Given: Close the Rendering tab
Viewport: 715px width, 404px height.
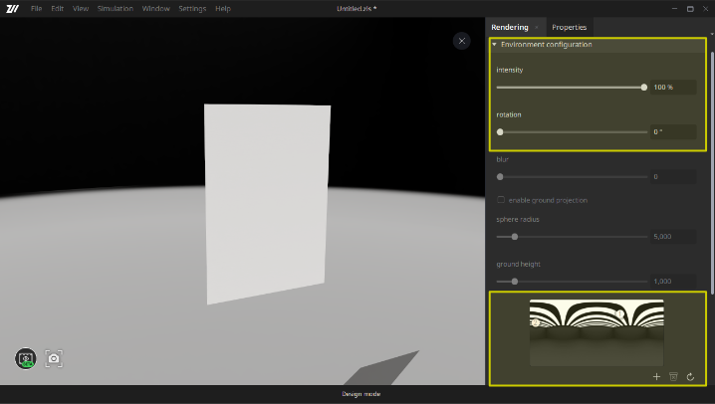Looking at the screenshot, I should pos(538,27).
